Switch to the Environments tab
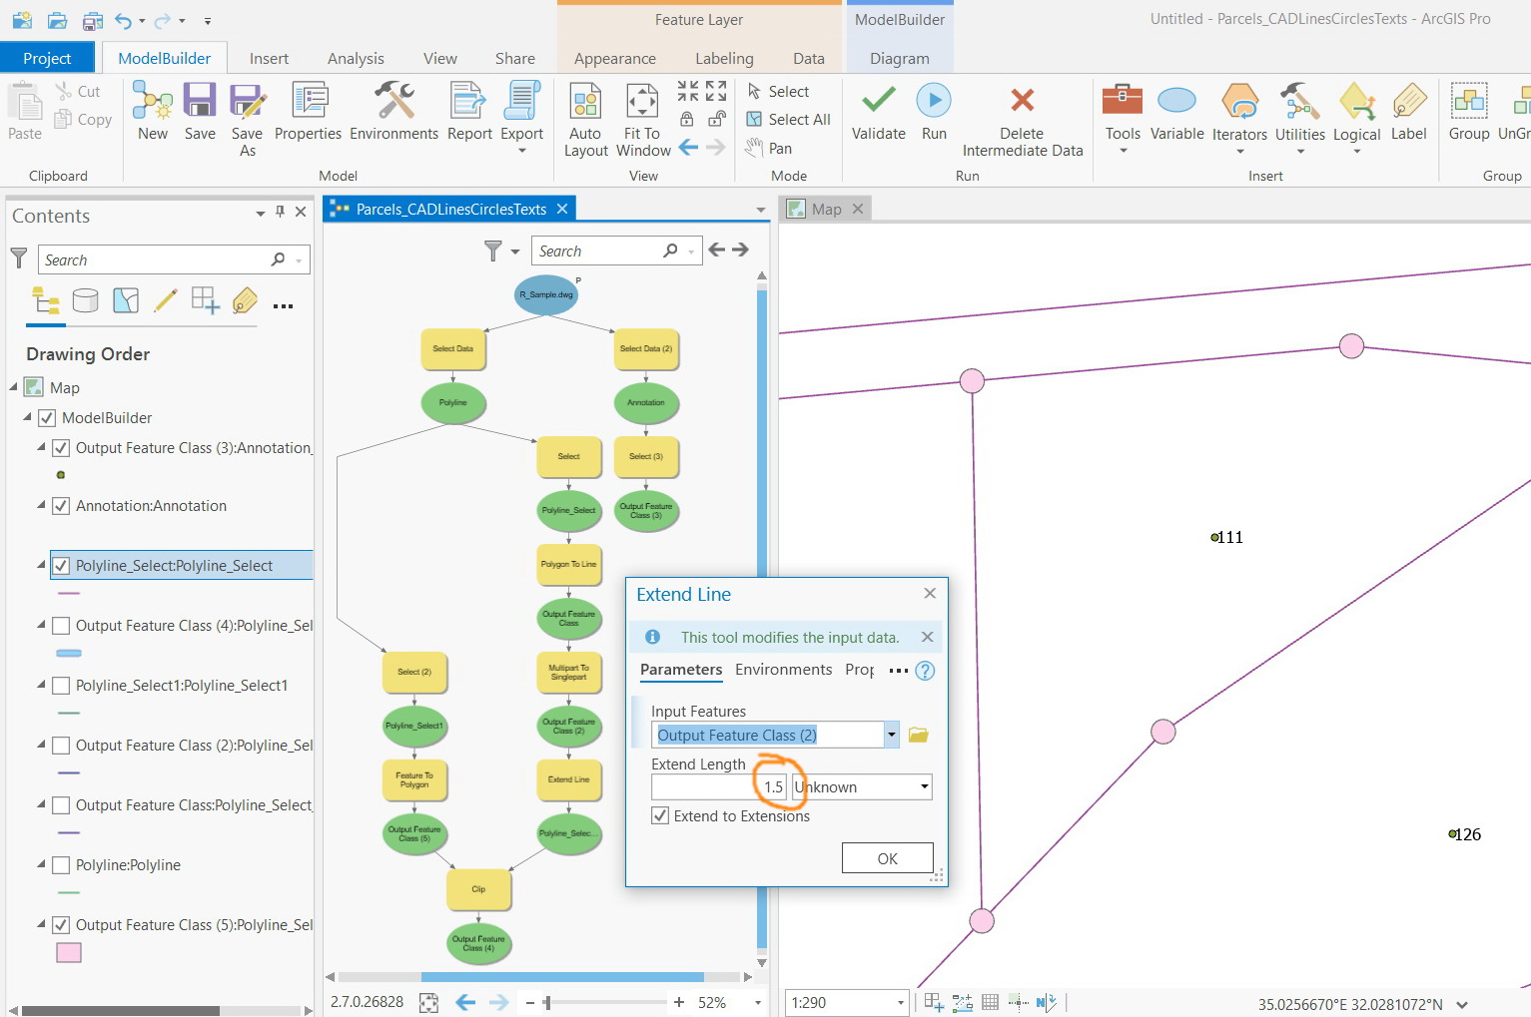 point(783,670)
